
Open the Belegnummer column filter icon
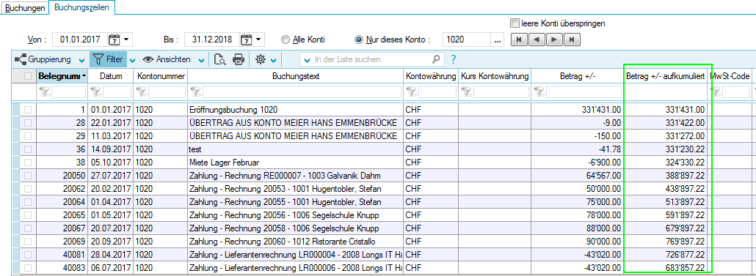pos(45,91)
